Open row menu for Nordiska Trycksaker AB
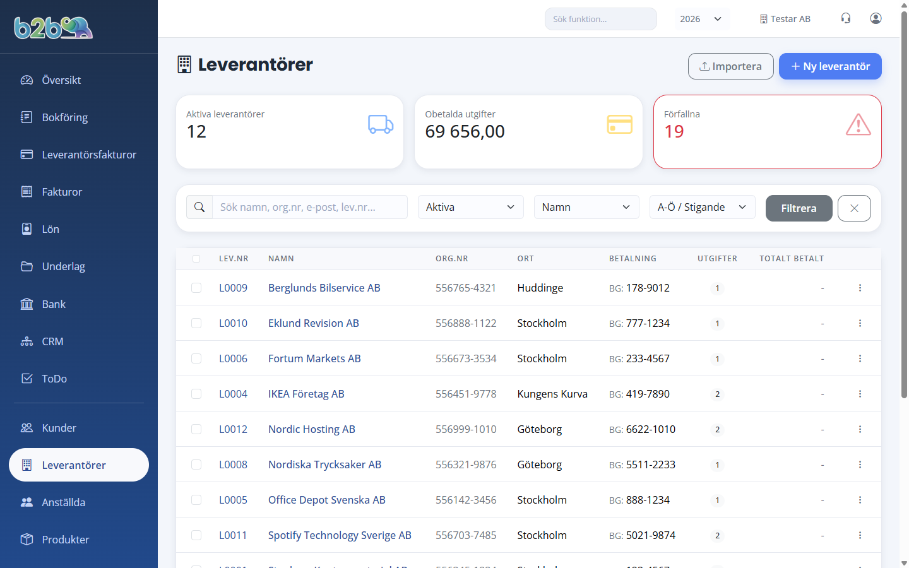909x568 pixels. pos(860,464)
